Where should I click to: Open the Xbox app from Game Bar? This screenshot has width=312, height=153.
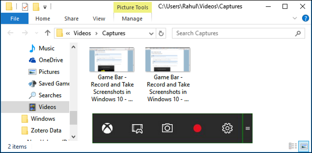pyautogui.click(x=107, y=128)
